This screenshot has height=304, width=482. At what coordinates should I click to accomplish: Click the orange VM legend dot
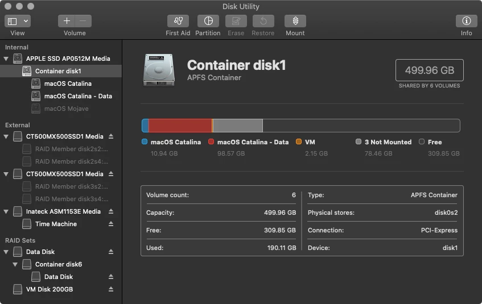pos(299,141)
